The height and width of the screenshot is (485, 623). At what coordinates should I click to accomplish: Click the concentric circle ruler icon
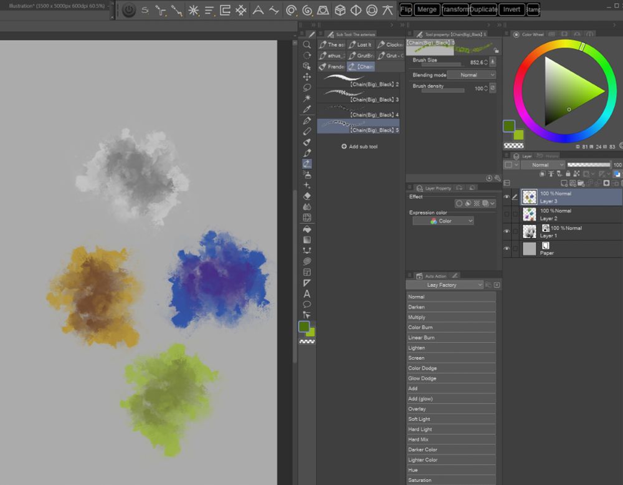point(291,10)
